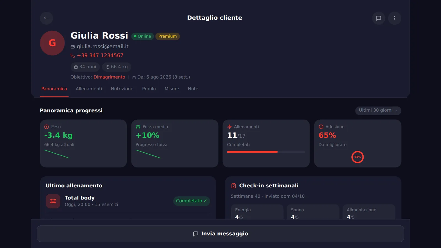Click the red phone icon
Screen dimensions: 441x248
73,56
